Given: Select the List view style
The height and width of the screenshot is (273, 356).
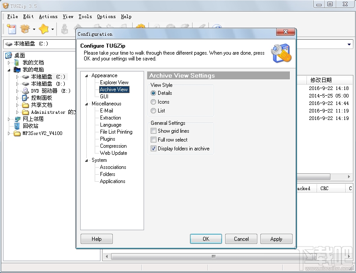Looking at the screenshot, I should 153,111.
